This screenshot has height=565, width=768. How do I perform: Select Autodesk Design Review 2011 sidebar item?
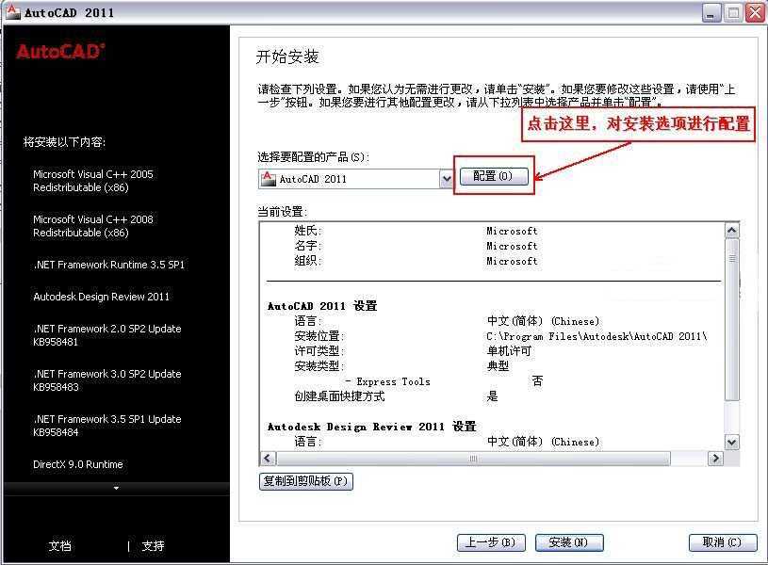[x=102, y=297]
